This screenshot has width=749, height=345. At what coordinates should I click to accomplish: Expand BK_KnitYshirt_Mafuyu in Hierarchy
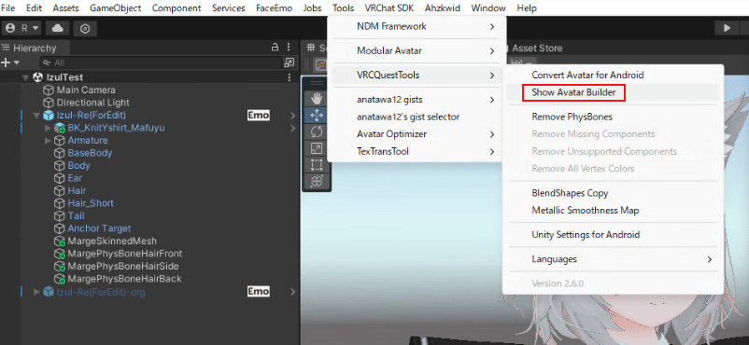(x=48, y=128)
